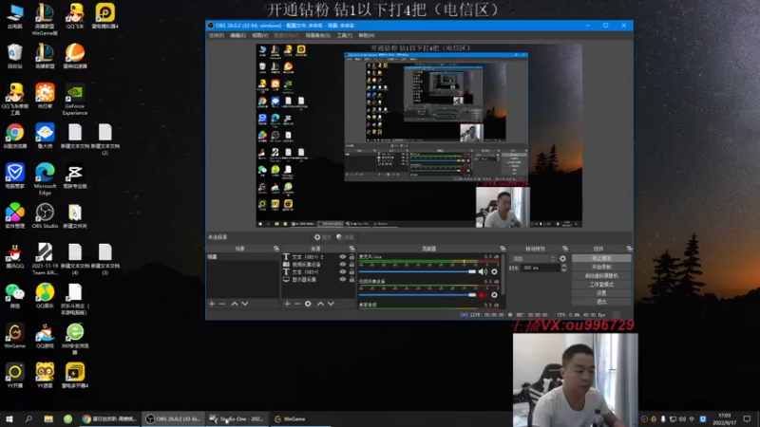The image size is (760, 427).
Task: Increase transition duration with up arrow
Action: pos(563,266)
